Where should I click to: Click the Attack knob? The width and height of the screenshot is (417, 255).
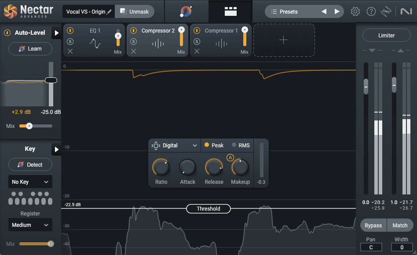(187, 168)
